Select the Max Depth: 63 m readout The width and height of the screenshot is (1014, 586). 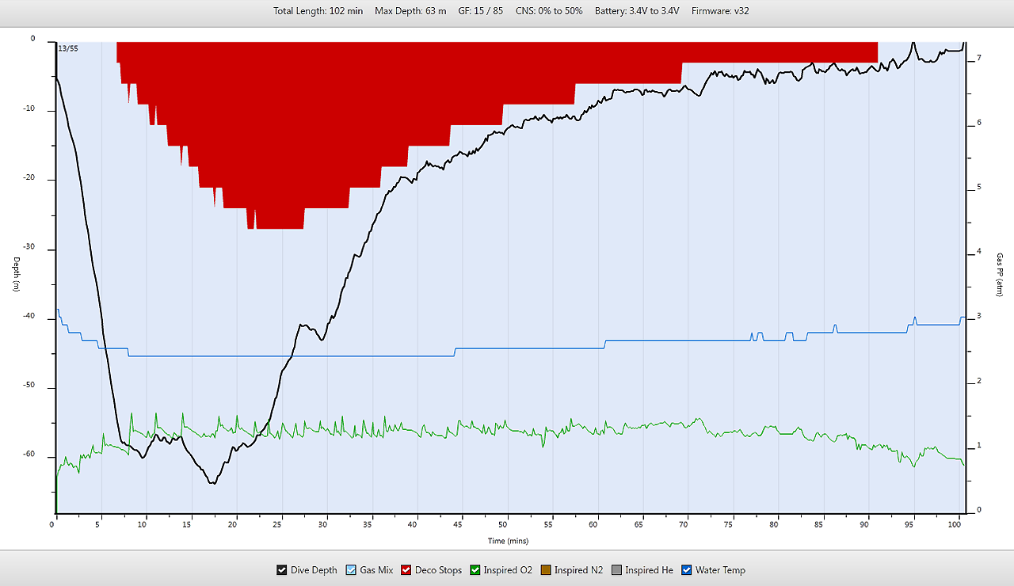pyautogui.click(x=410, y=11)
